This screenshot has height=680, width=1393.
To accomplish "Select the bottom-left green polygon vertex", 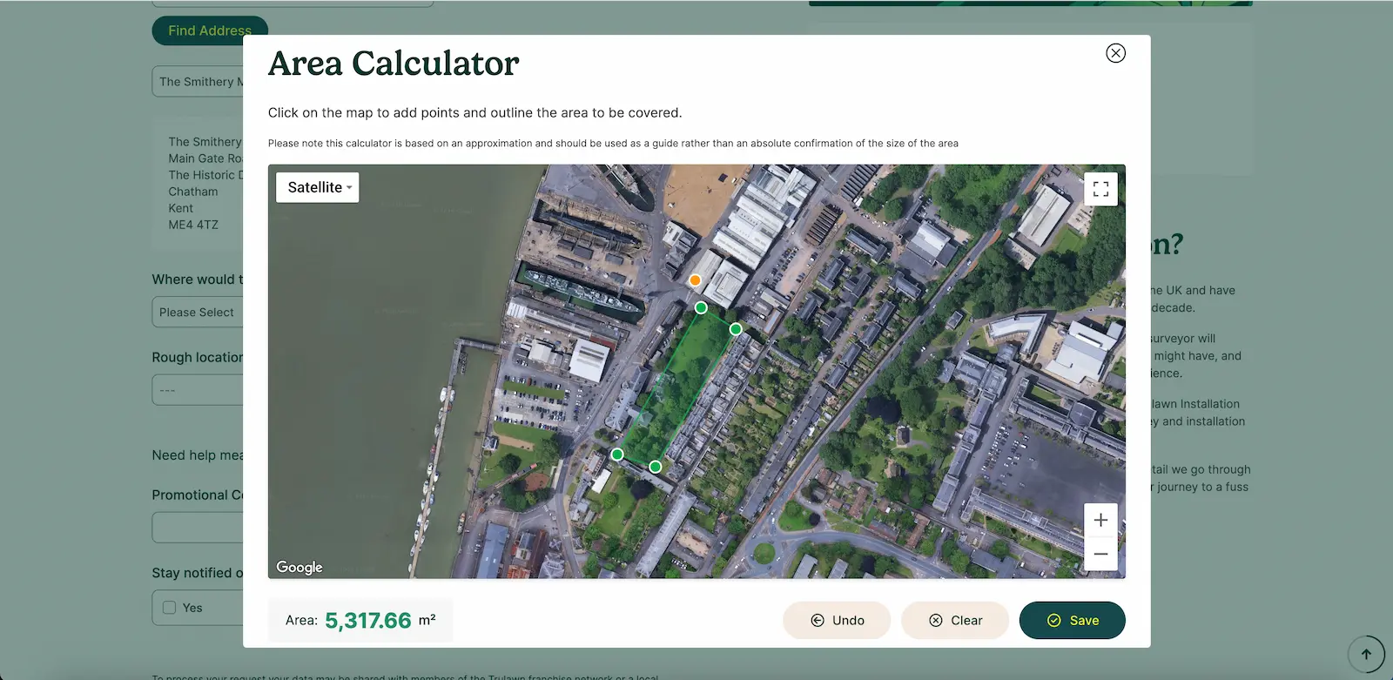I will point(617,454).
